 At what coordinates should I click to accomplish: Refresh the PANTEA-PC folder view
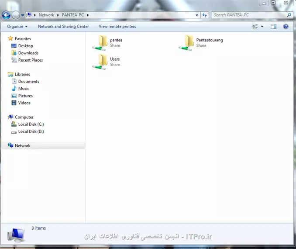coord(204,15)
